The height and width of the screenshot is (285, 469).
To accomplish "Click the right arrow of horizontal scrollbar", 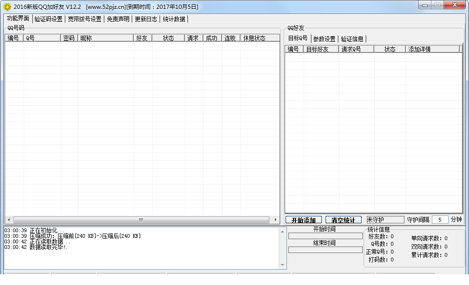I will [x=275, y=220].
